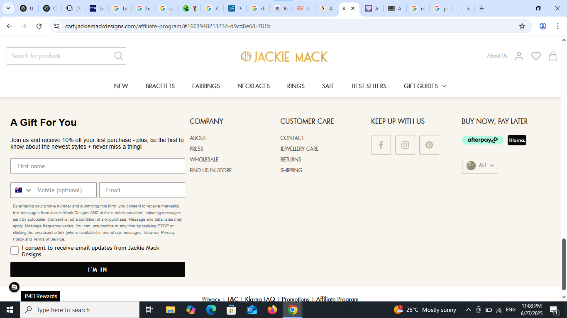567x318 pixels.
Task: Click the Klarna logo badge
Action: pos(517,140)
